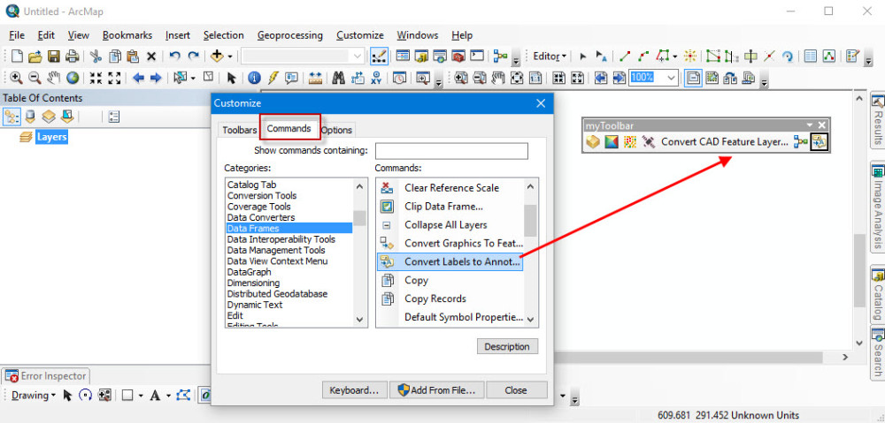Click the New Map File icon

18,57
